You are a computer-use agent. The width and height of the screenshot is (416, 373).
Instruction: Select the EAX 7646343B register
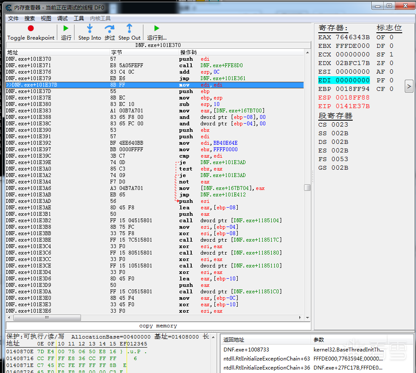pos(344,37)
